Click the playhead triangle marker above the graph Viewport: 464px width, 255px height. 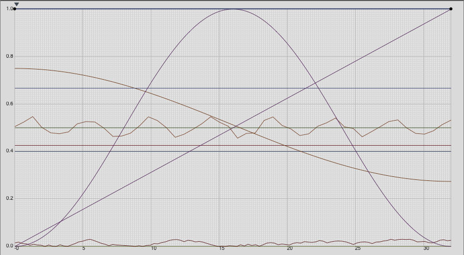point(17,4)
